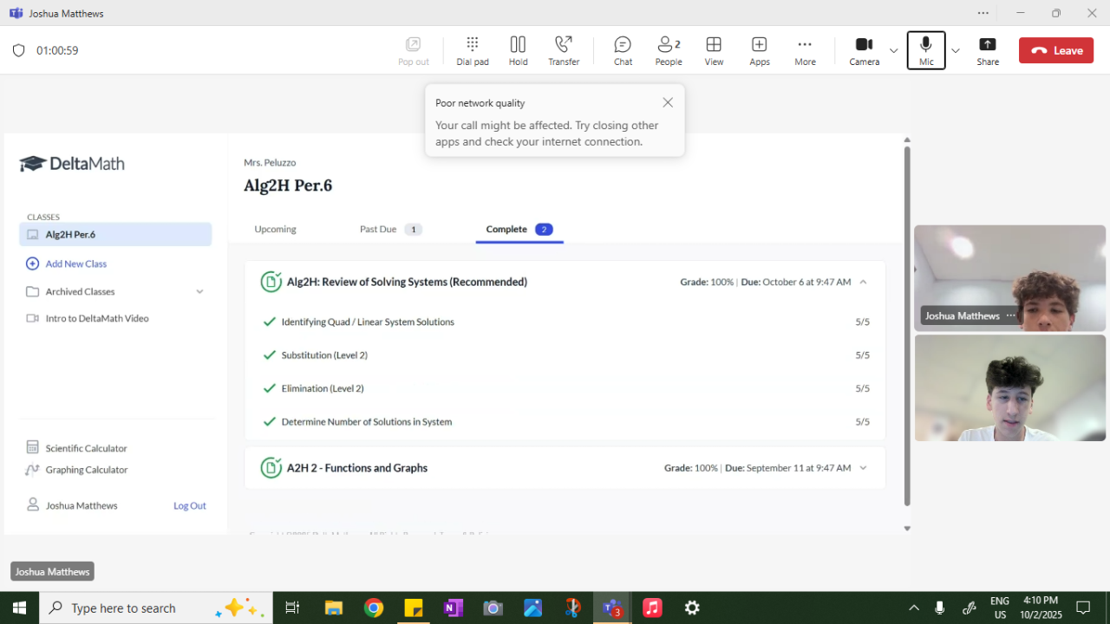Open Sticky Notes from taskbar
The width and height of the screenshot is (1110, 624).
coord(414,608)
